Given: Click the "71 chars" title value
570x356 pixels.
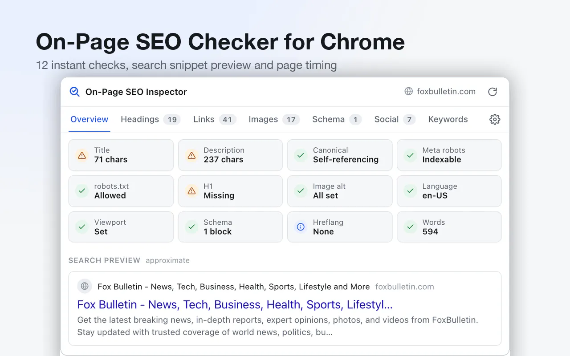Looking at the screenshot, I should click(x=111, y=159).
